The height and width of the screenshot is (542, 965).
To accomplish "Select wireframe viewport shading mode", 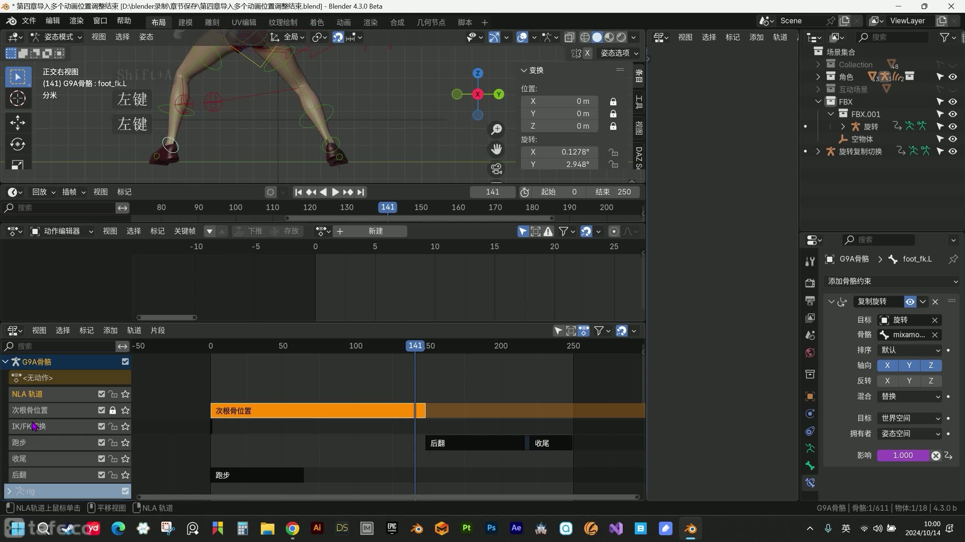I will point(585,37).
